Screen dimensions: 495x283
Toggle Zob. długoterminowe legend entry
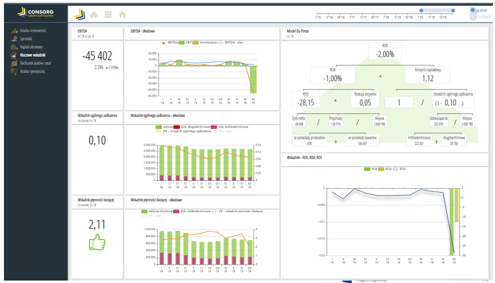tap(192, 127)
